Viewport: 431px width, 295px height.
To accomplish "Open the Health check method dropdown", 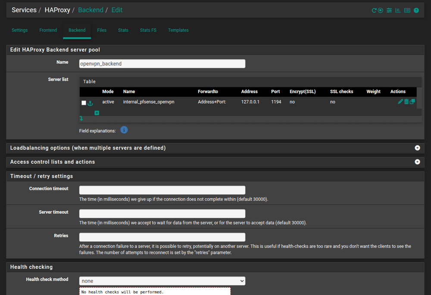I will (x=162, y=281).
